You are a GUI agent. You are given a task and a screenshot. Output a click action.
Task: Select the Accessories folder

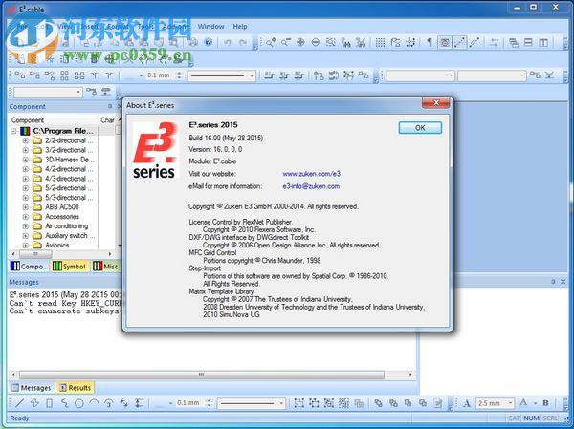(x=61, y=217)
